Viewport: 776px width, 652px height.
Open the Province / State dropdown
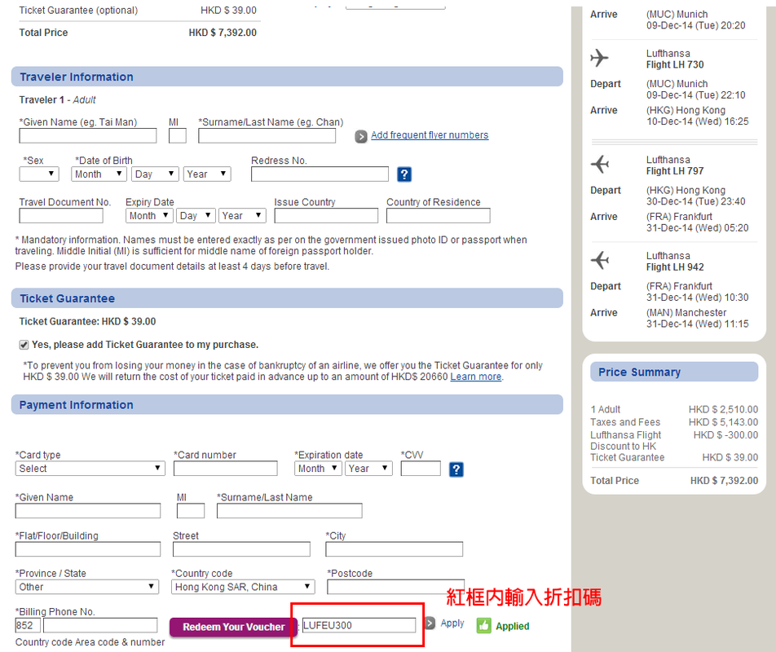(x=86, y=587)
